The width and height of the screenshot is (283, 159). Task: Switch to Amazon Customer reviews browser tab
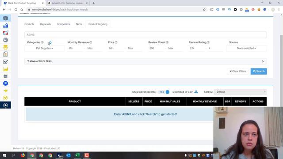tap(68, 3)
